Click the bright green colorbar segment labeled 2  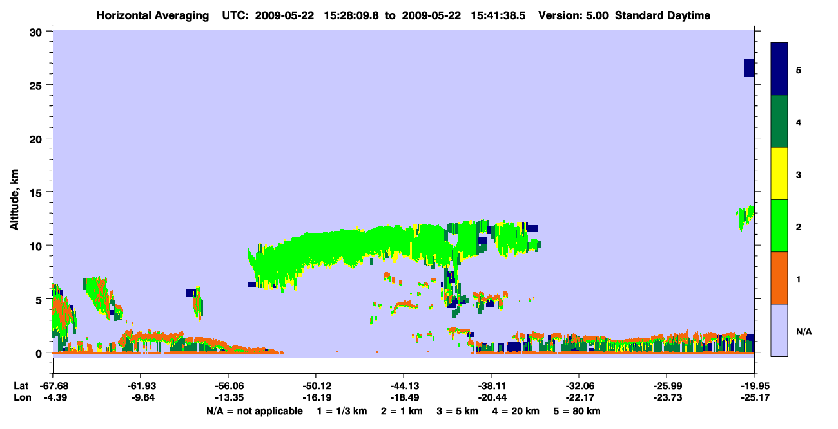tap(779, 226)
